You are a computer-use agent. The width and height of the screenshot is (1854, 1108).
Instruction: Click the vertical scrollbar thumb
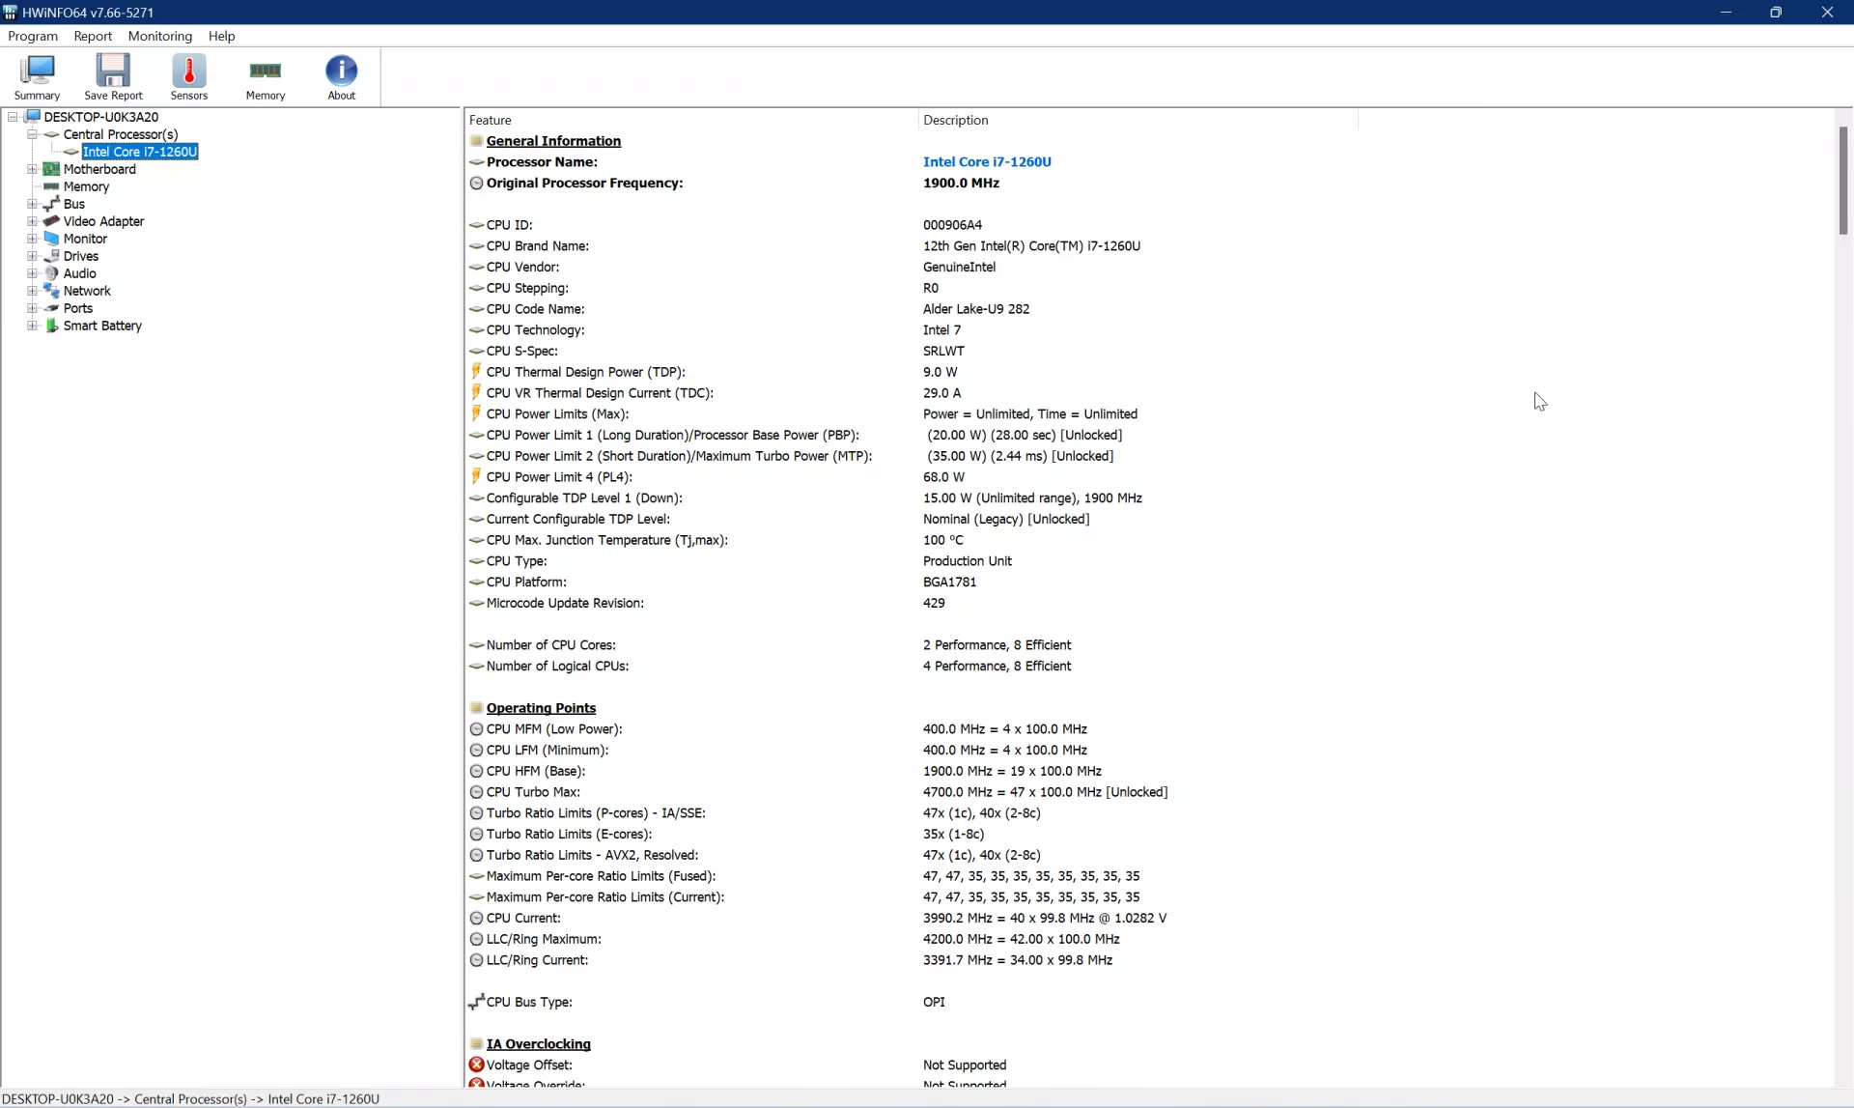[x=1842, y=181]
